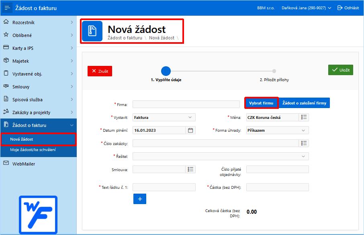Open user menu Daňková Jana
The image size is (364, 235).
point(306,8)
